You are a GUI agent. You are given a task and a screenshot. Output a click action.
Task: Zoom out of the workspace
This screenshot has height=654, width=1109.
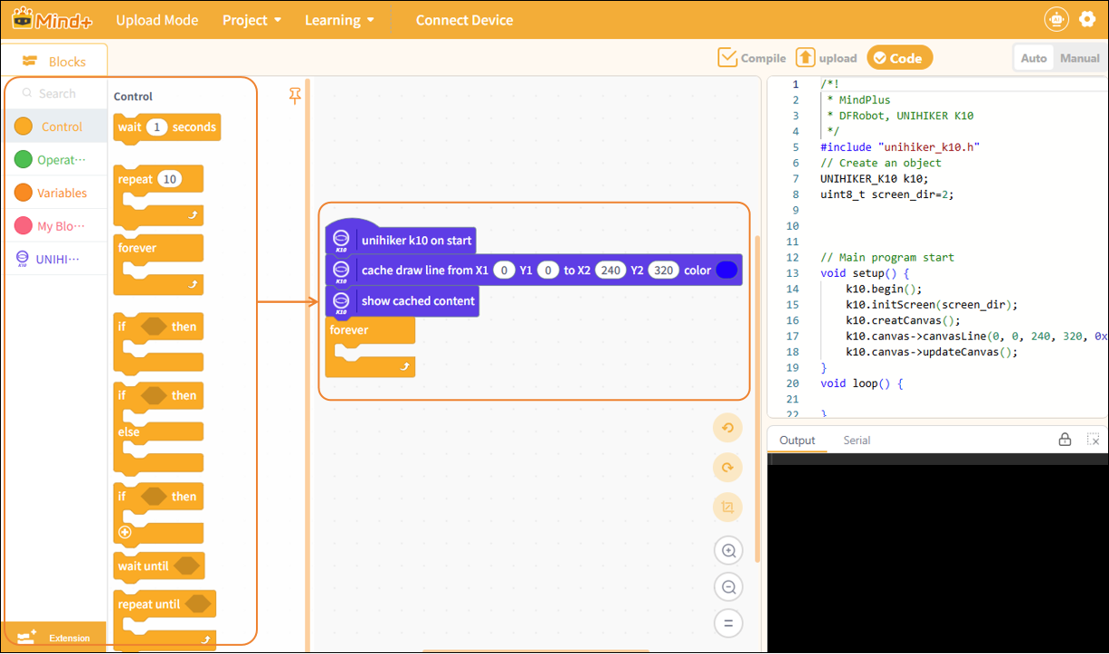tap(727, 587)
